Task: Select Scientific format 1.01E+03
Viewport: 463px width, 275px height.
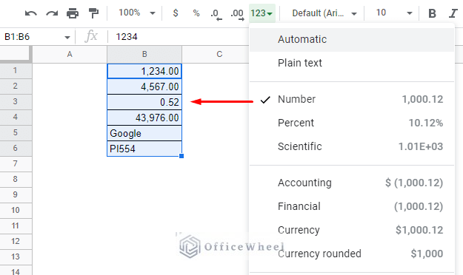Action: (x=351, y=146)
